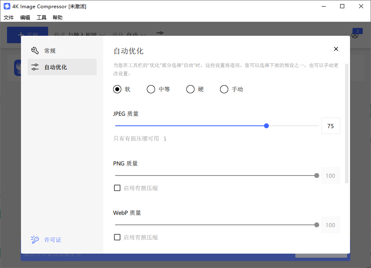Enable 启用有损压缩 under PNG 质量
This screenshot has width=371, height=268.
coord(117,188)
